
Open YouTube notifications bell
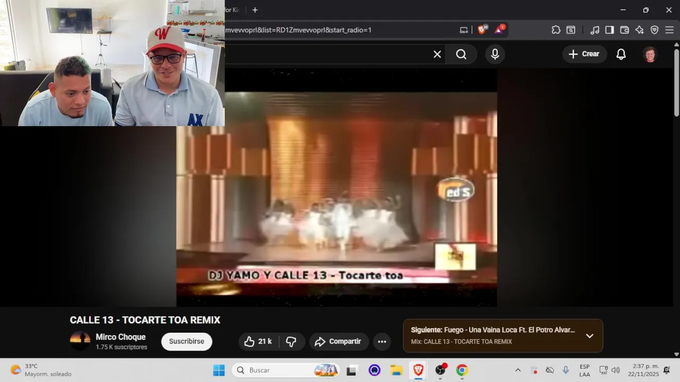pyautogui.click(x=621, y=54)
